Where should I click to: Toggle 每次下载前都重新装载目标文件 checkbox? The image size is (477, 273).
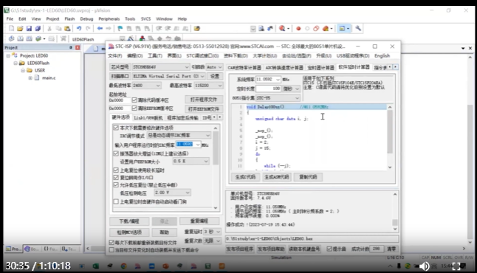(111, 243)
